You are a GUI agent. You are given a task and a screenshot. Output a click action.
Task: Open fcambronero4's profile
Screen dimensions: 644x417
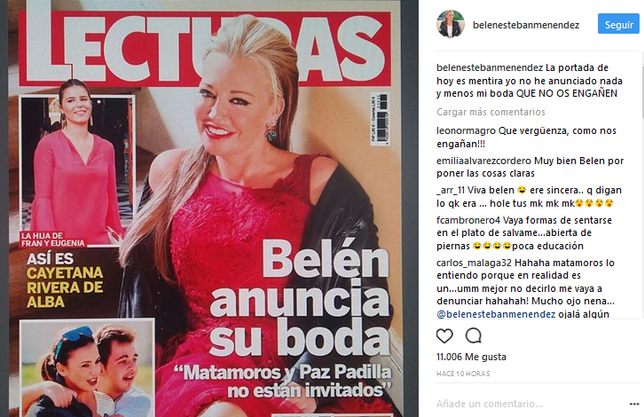click(468, 220)
